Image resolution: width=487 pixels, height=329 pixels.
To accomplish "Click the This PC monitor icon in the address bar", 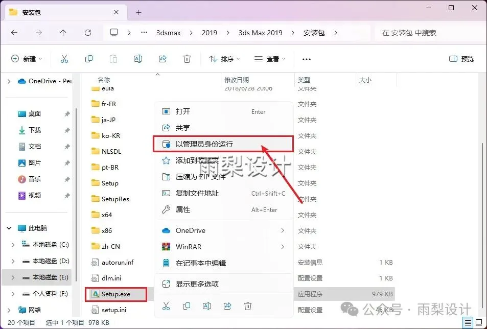I will (x=114, y=33).
